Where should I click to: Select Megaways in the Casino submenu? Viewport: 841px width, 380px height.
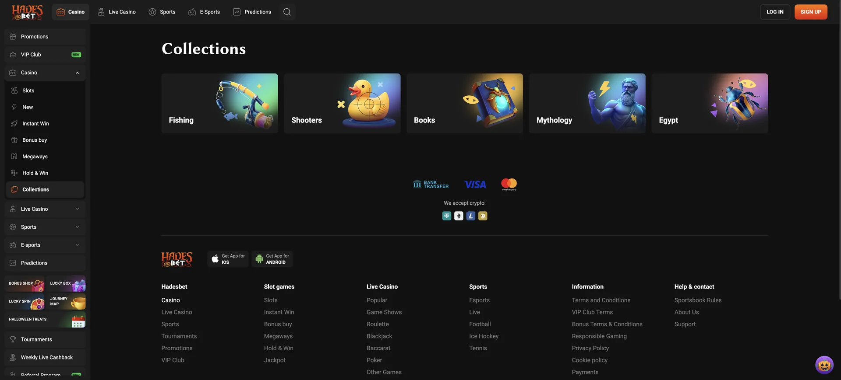click(x=45, y=157)
